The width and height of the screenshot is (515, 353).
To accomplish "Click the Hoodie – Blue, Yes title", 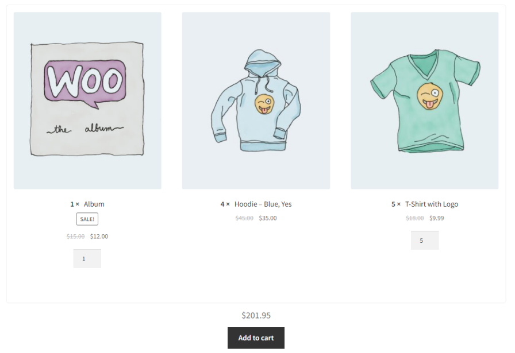I will coord(263,204).
